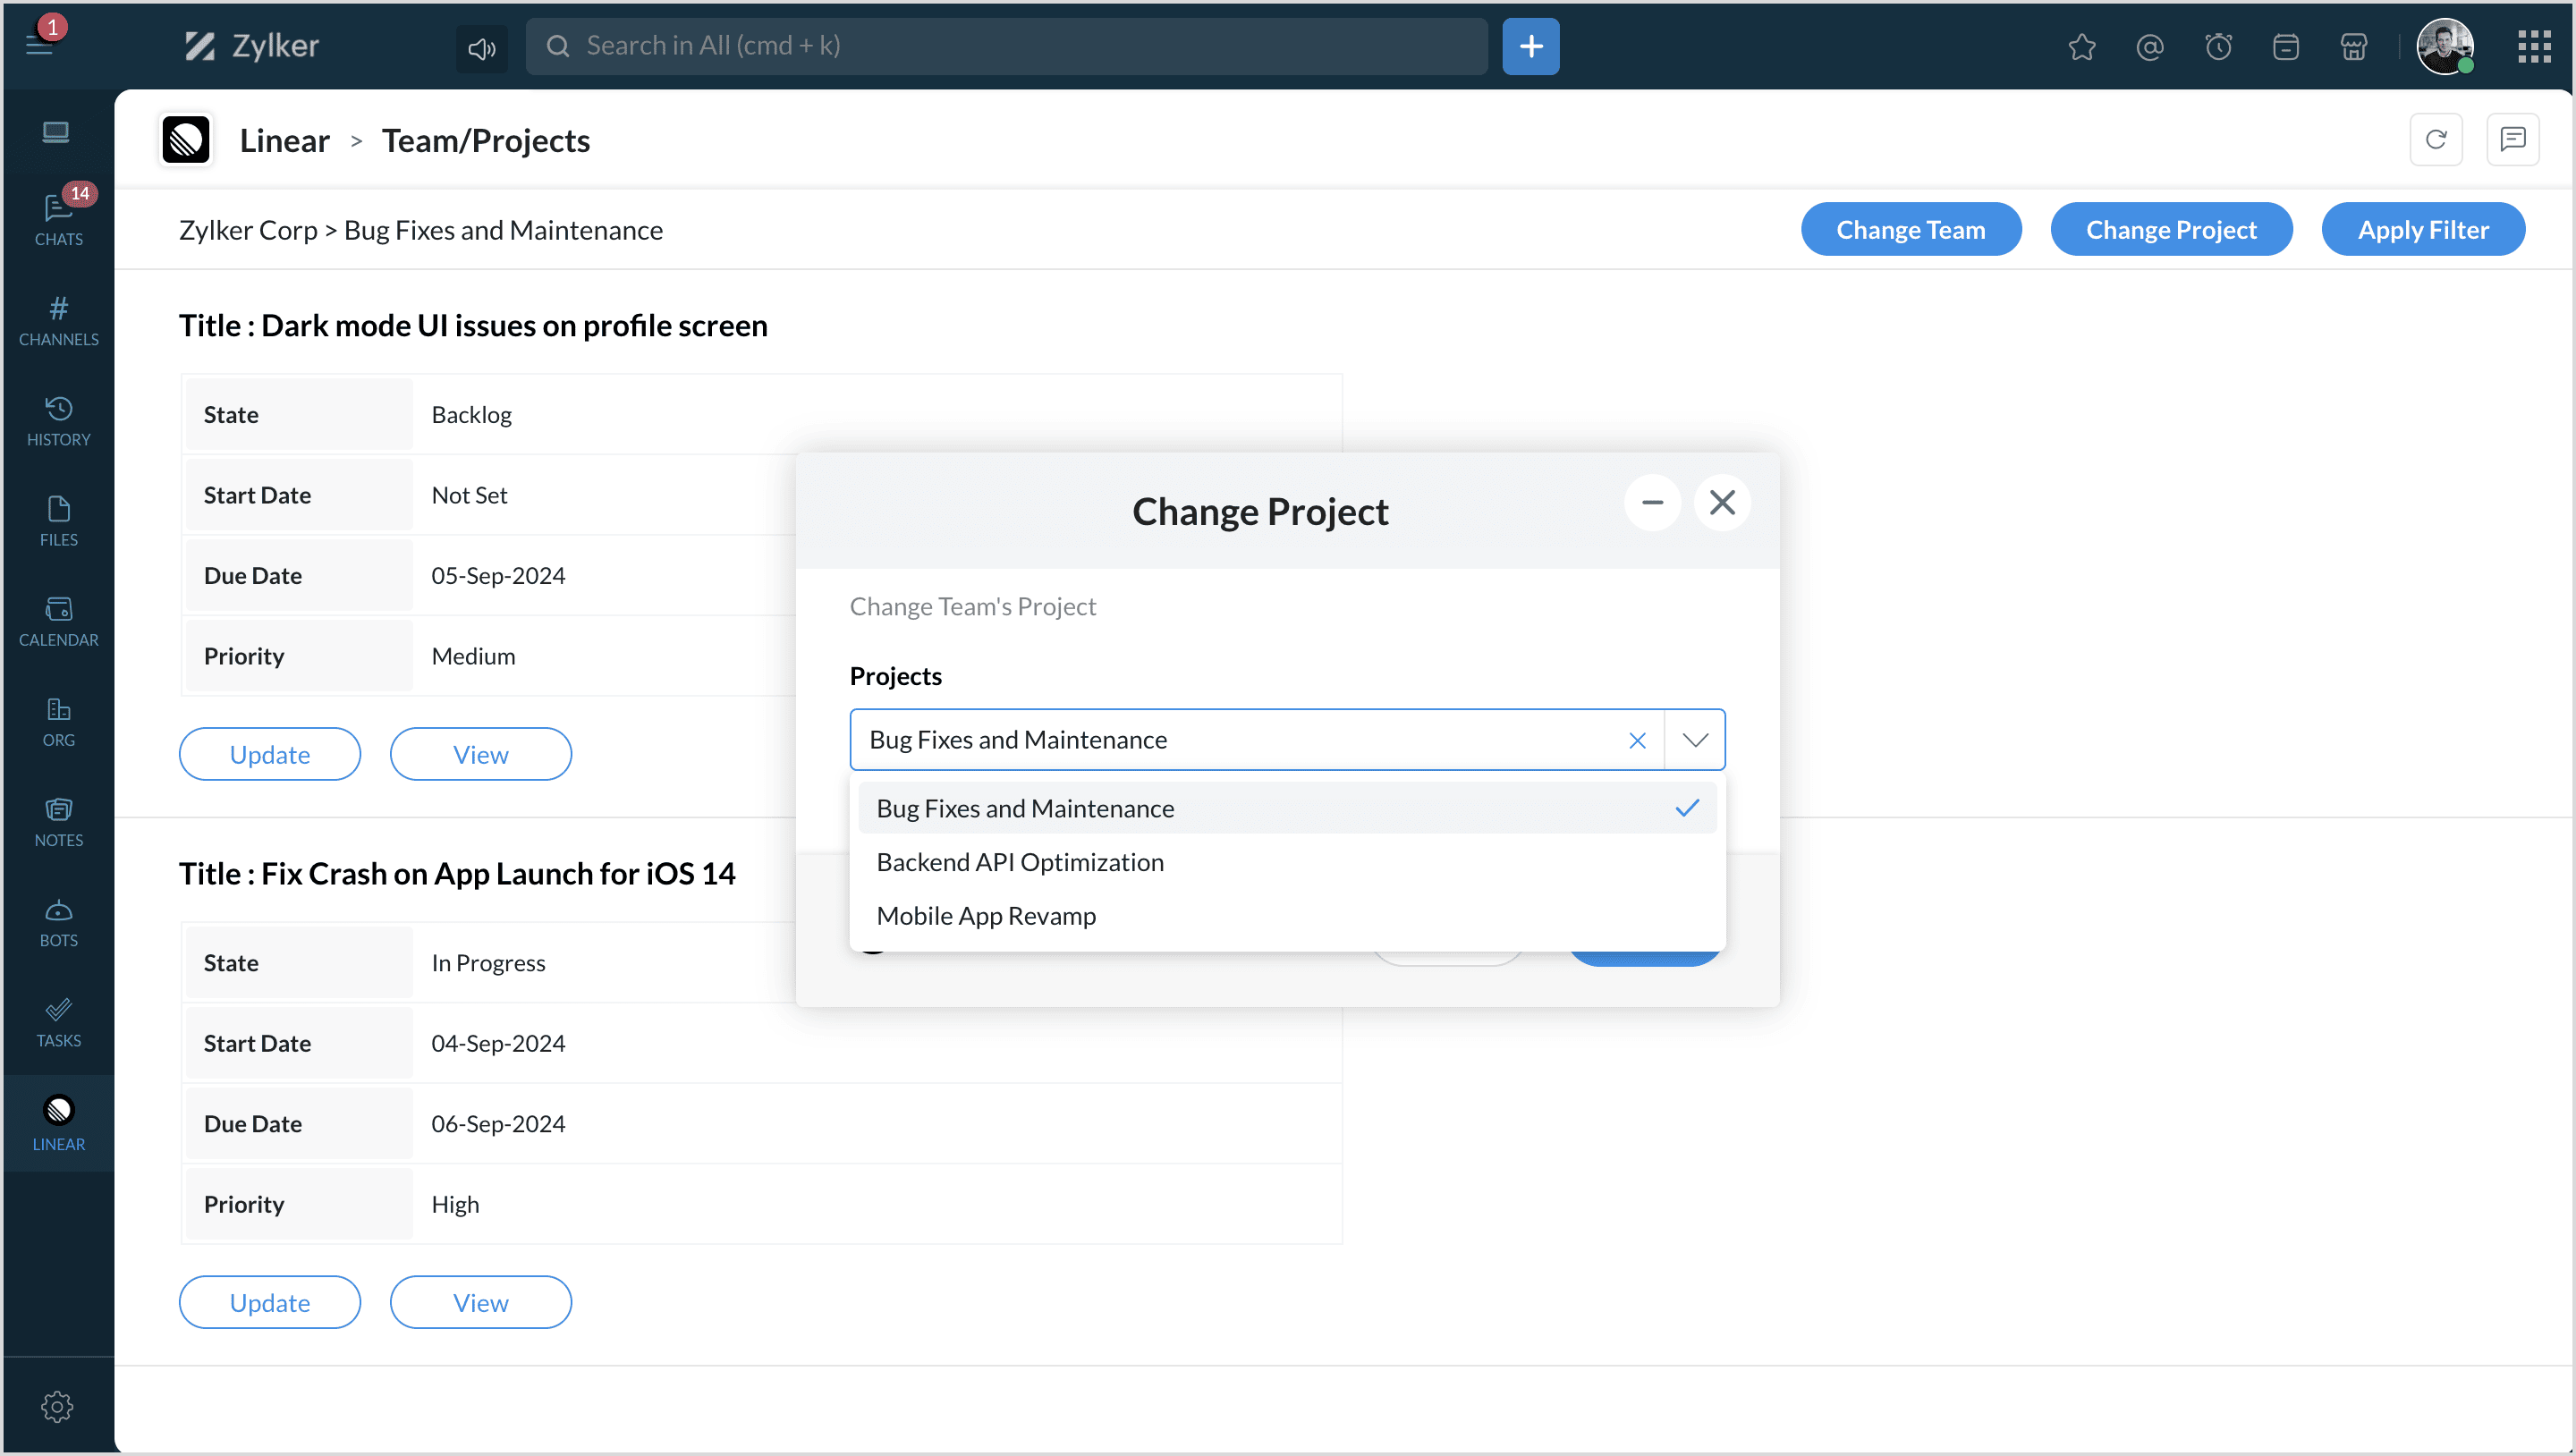Open the Tasks sidebar tab
Viewport: 2576px width, 1456px height.
[58, 1022]
